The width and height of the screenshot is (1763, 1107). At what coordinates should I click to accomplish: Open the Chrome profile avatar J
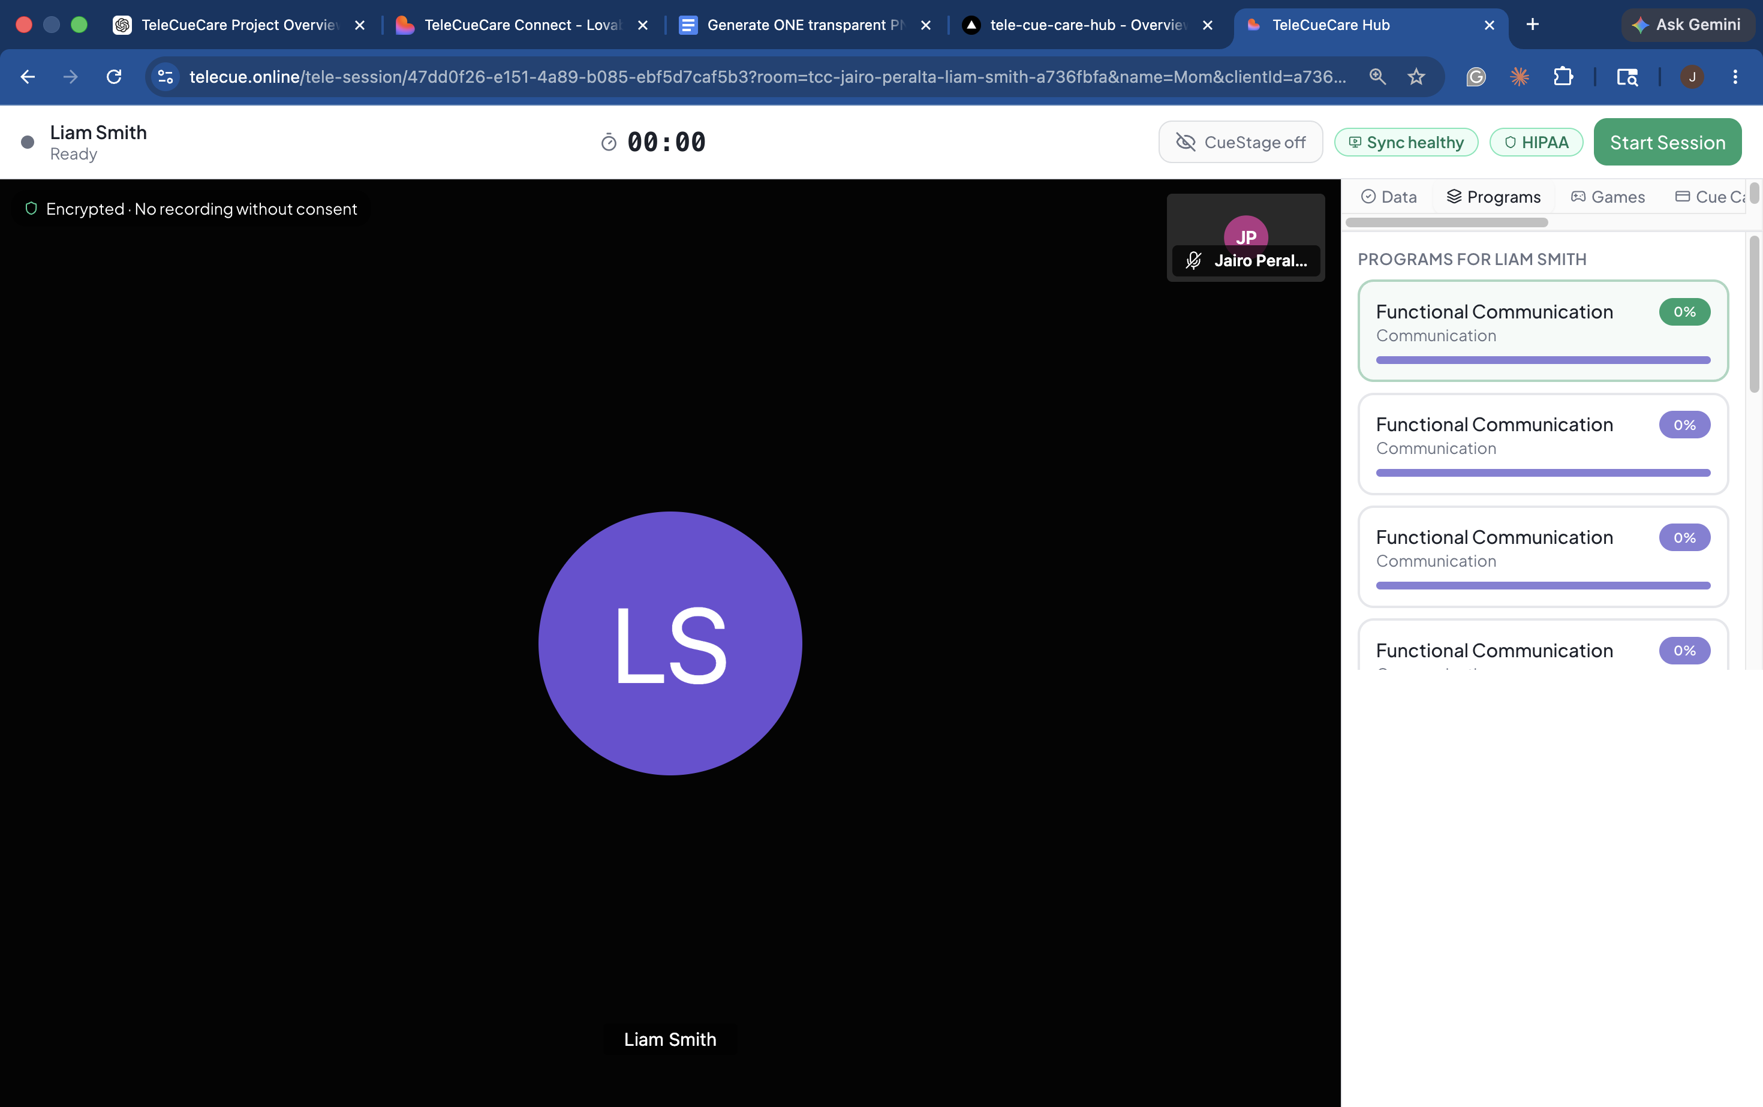point(1692,77)
